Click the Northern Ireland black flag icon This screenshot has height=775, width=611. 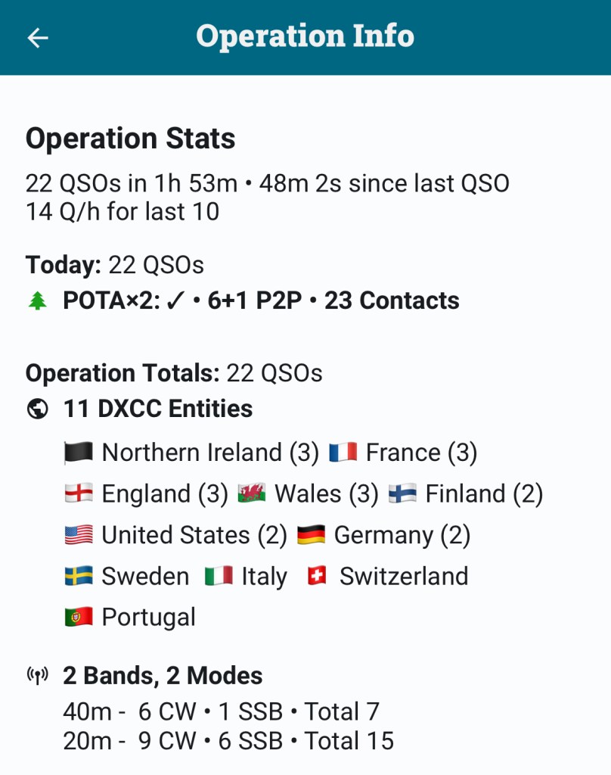pyautogui.click(x=79, y=453)
